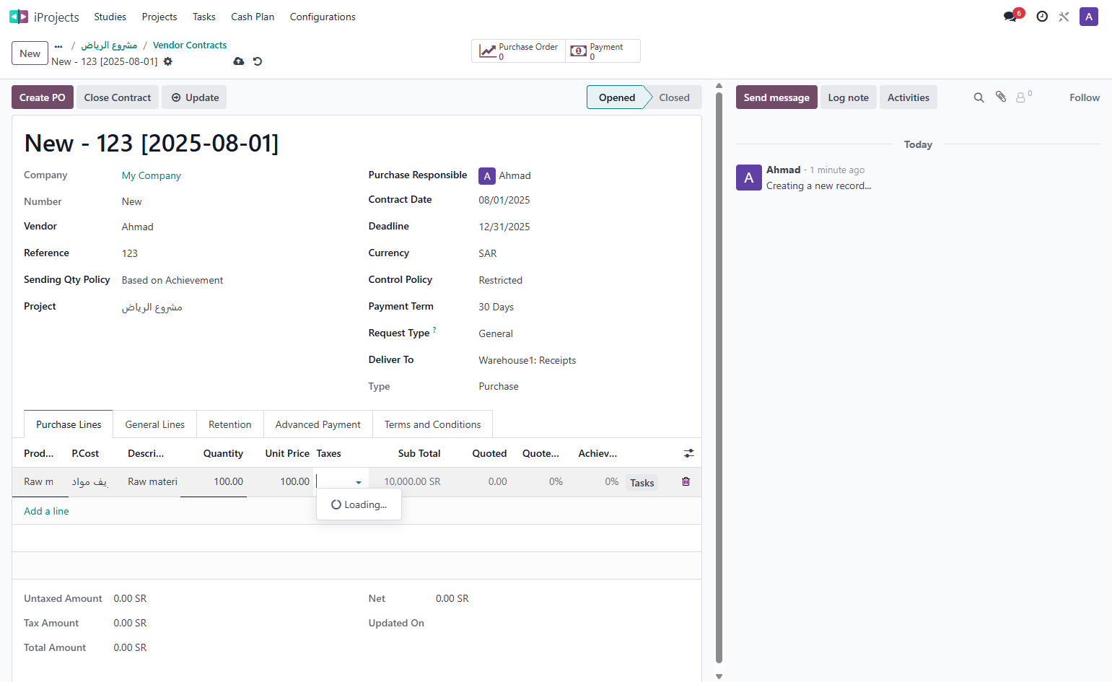Search messages with the magnifier icon
Image resolution: width=1112 pixels, height=682 pixels.
point(979,97)
